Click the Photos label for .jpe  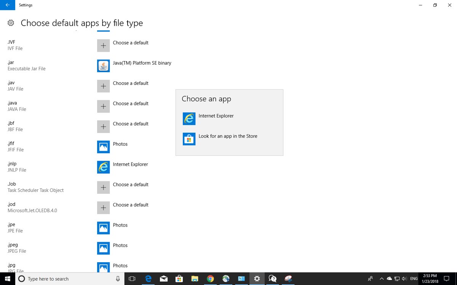(x=120, y=225)
